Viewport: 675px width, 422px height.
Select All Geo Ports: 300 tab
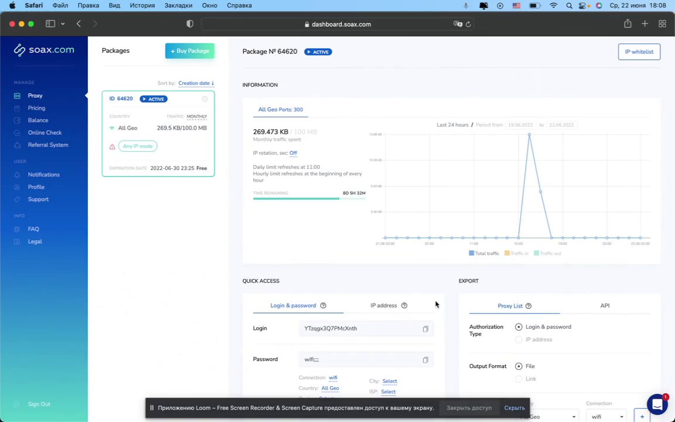pyautogui.click(x=281, y=110)
